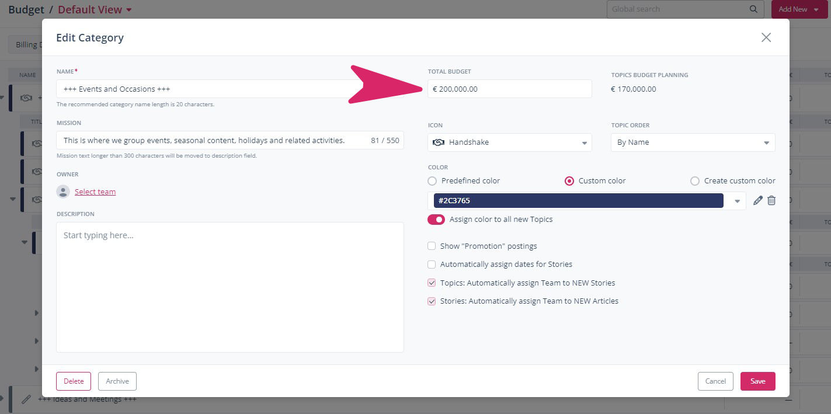The height and width of the screenshot is (414, 831).
Task: Click into the Total Budget input field
Action: pyautogui.click(x=509, y=89)
